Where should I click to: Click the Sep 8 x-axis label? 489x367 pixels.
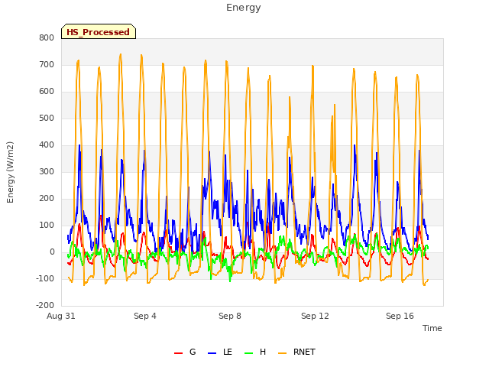point(230,316)
